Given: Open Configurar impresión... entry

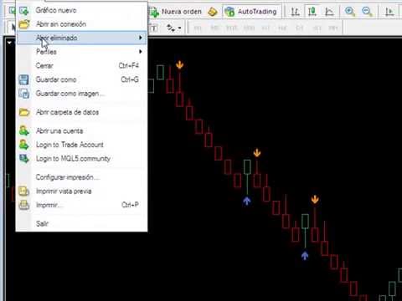Looking at the screenshot, I should coord(81,177).
